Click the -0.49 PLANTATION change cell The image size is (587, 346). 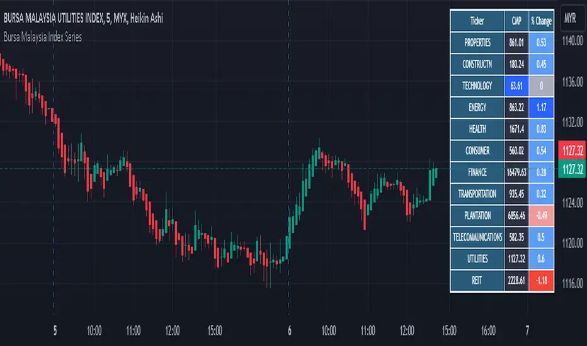541,215
